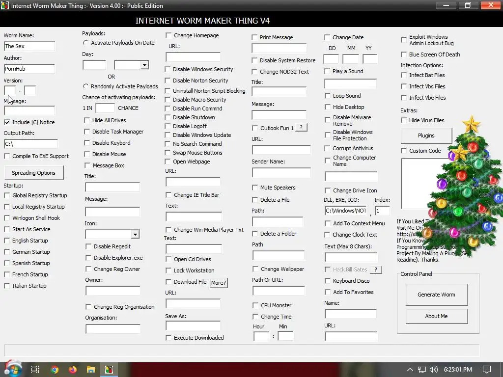Check Compile To EXE Support

pos(7,156)
